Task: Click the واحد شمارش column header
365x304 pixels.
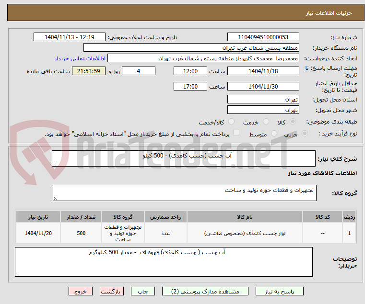Action: click(165, 217)
